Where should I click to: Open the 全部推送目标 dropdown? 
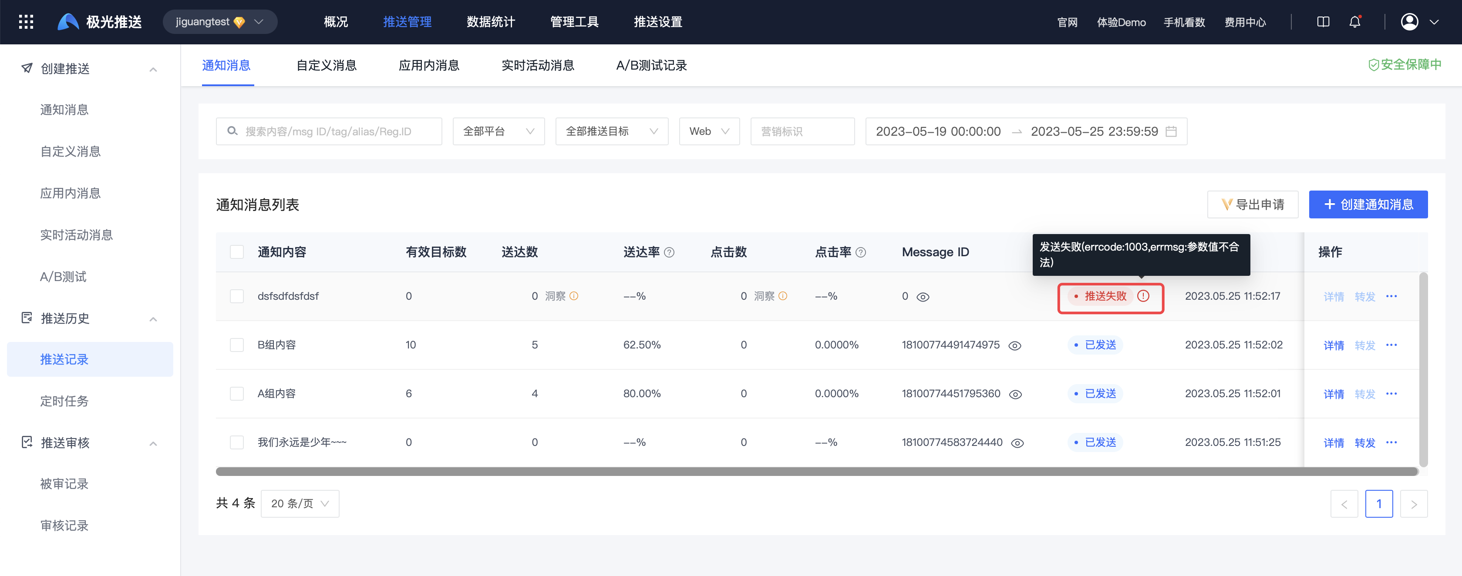pos(612,131)
